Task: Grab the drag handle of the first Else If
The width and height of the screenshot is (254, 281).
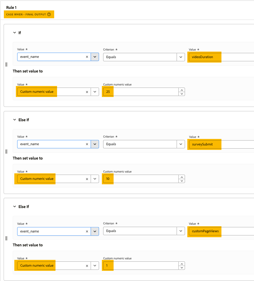Action: [x=6, y=151]
